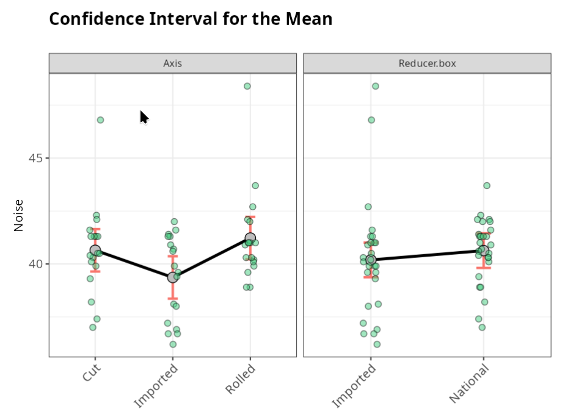Click the "Cut" x-axis label
This screenshot has height=417, width=568.
click(x=92, y=372)
